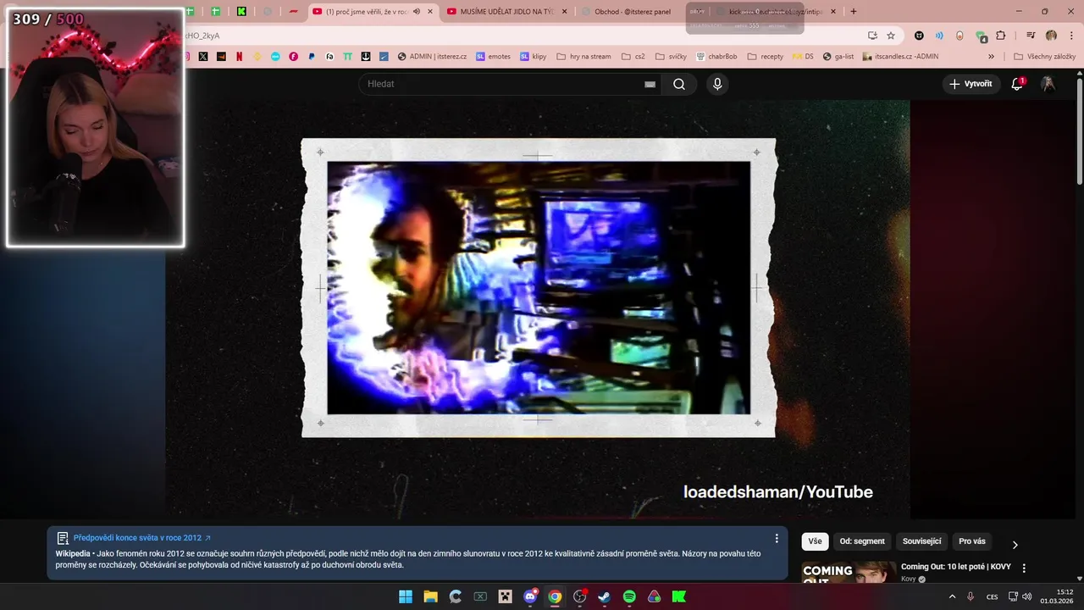
Task: Click the taskbar microphone tray icon
Action: pyautogui.click(x=971, y=596)
